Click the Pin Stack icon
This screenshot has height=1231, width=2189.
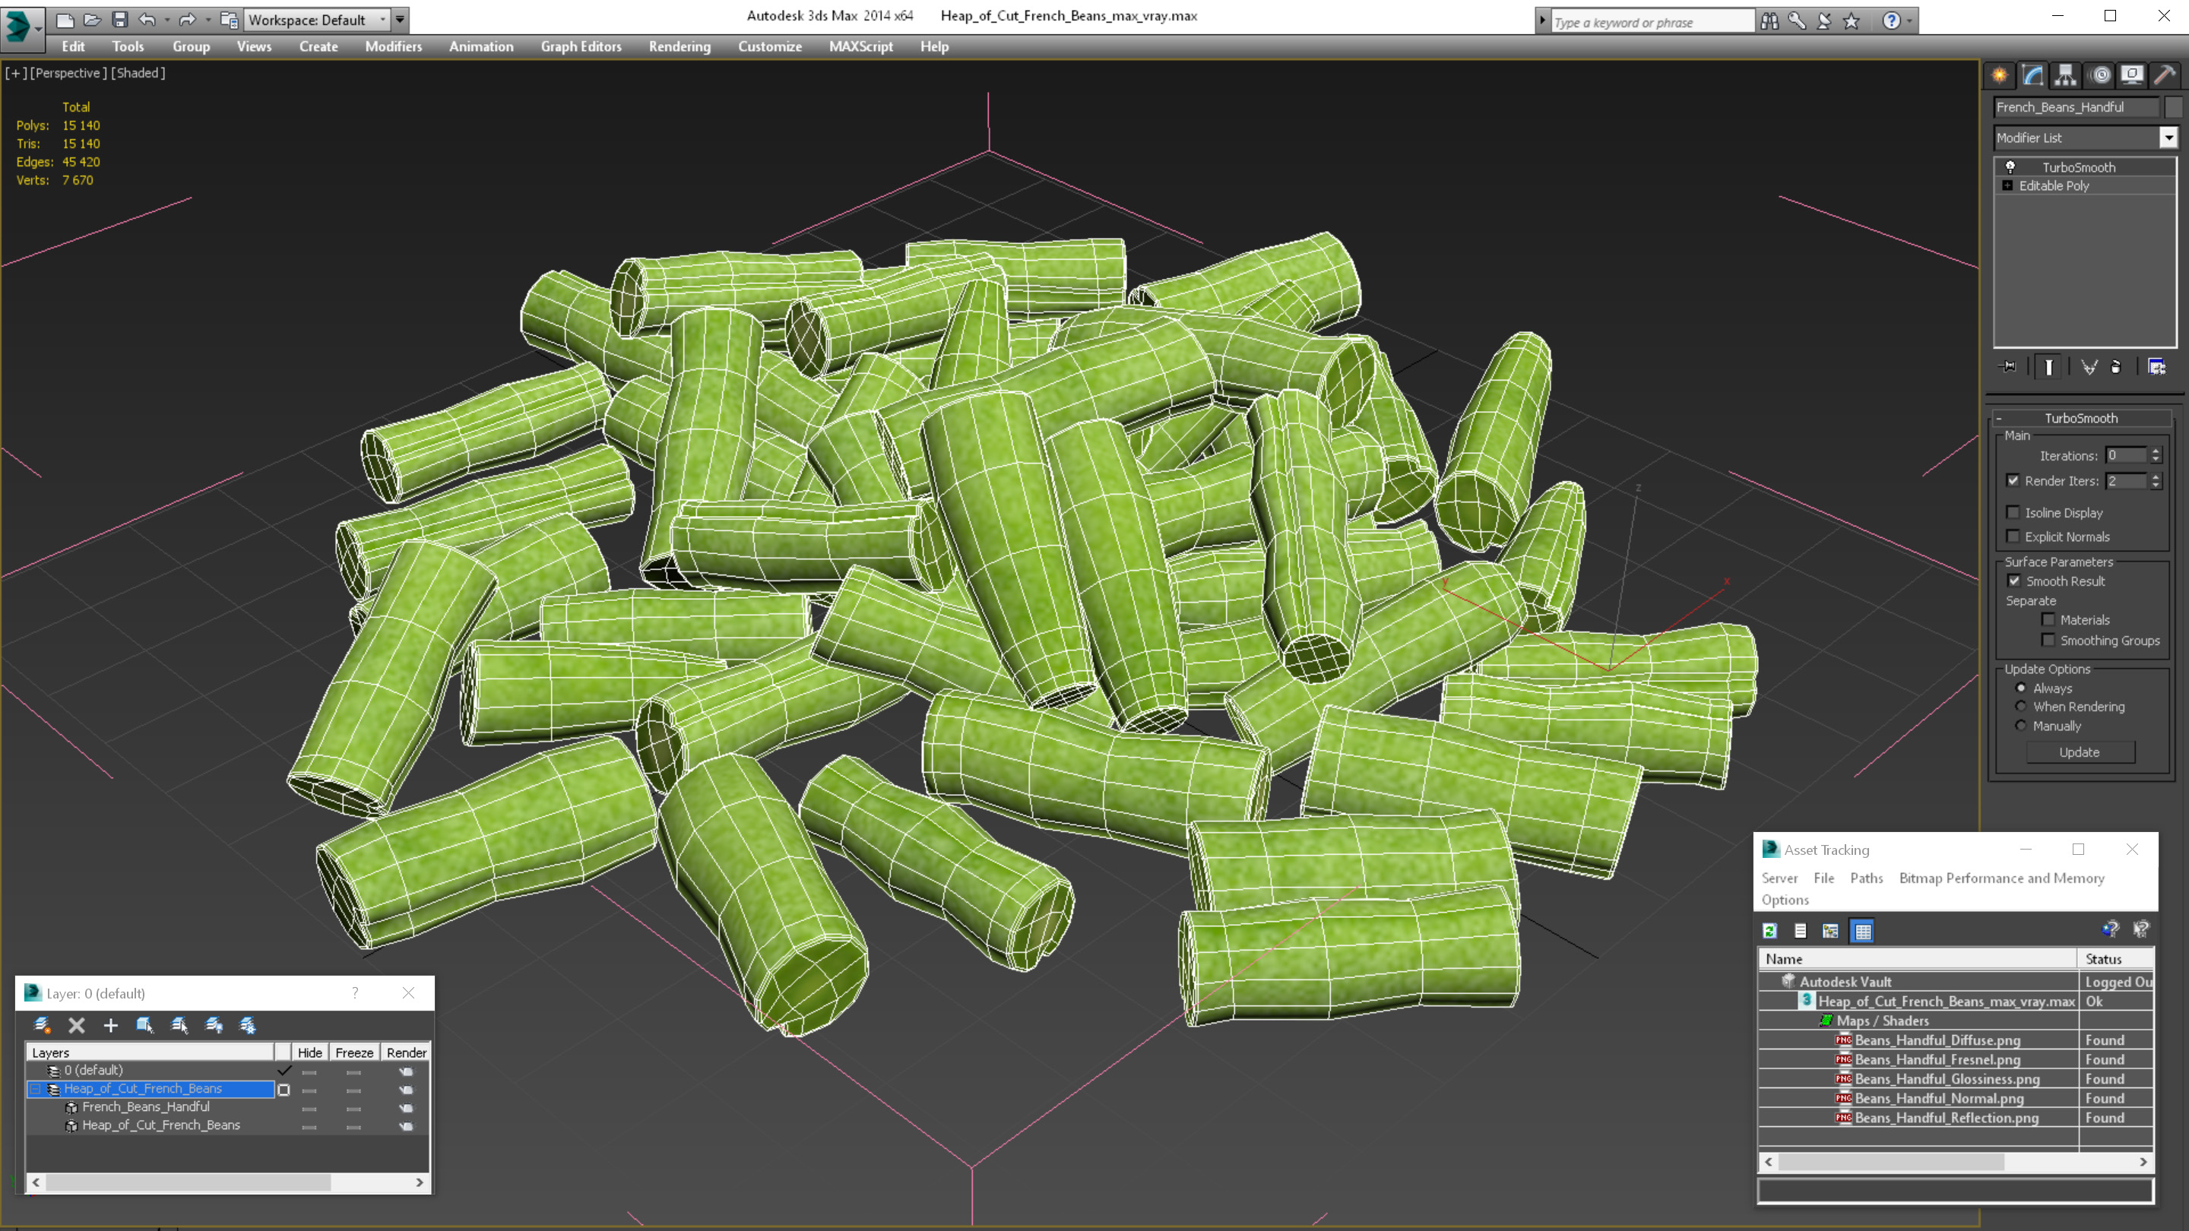[x=2008, y=367]
